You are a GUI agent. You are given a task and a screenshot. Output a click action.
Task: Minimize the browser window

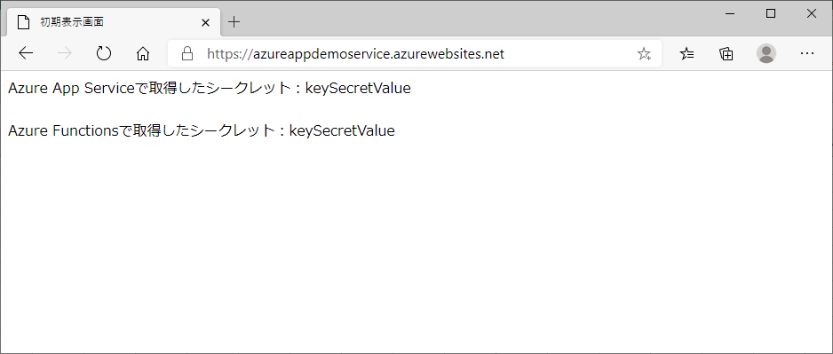(x=730, y=14)
